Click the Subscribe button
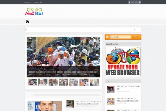The height and width of the screenshot is (111, 166). click(x=136, y=37)
